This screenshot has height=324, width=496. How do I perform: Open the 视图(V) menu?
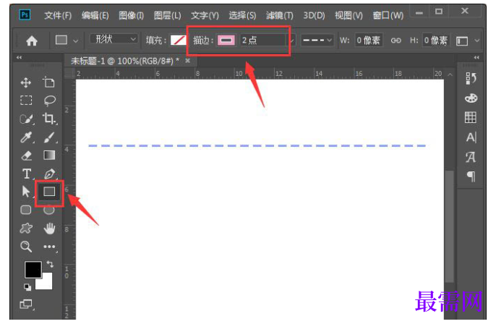pyautogui.click(x=349, y=15)
